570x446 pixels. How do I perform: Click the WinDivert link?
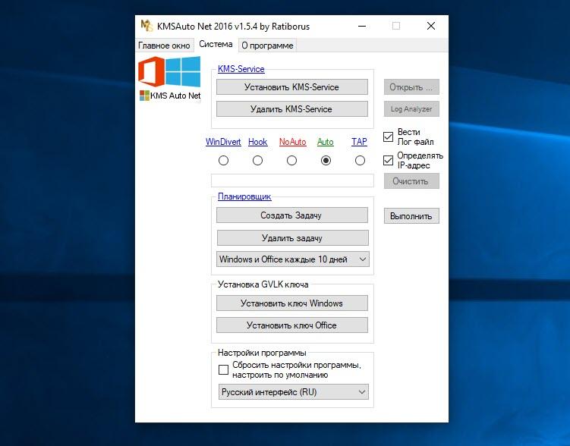[223, 142]
